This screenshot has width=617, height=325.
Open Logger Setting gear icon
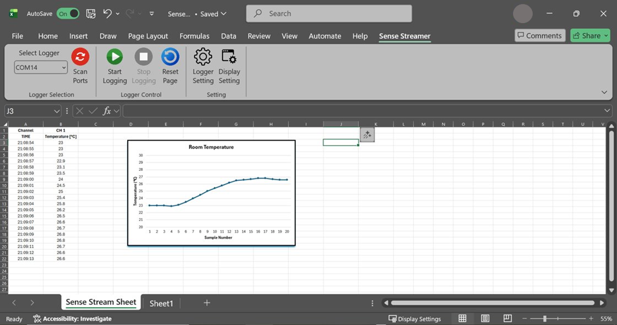(x=203, y=57)
